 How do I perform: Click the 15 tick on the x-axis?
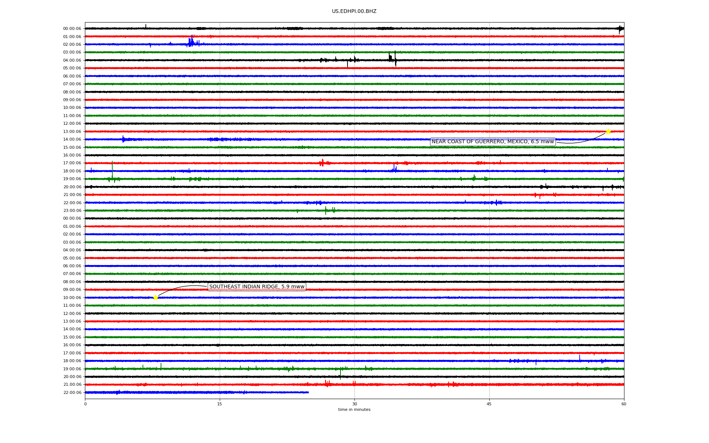(220, 404)
